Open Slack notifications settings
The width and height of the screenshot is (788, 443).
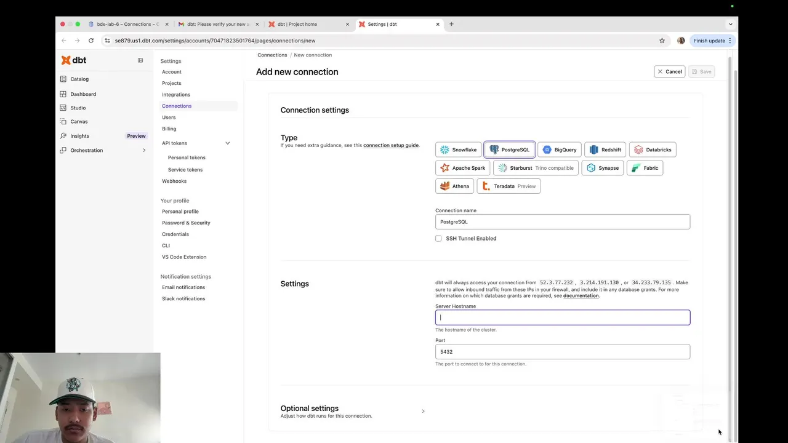[183, 298]
